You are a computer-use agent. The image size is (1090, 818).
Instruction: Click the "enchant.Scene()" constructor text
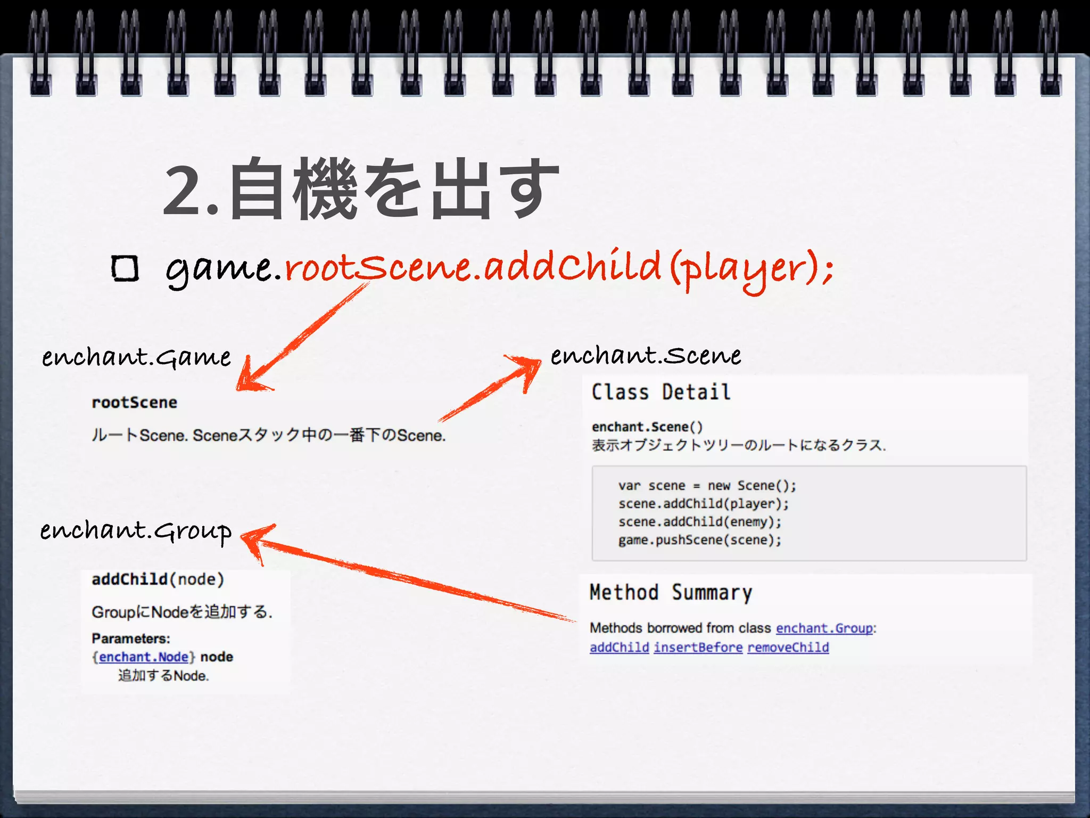(647, 427)
